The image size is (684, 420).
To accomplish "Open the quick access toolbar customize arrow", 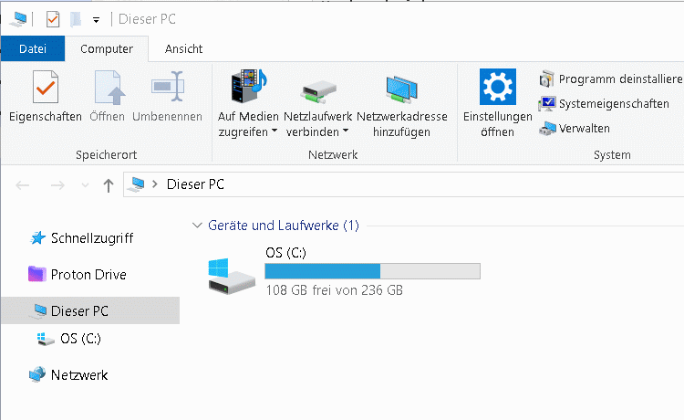I will pos(96,20).
